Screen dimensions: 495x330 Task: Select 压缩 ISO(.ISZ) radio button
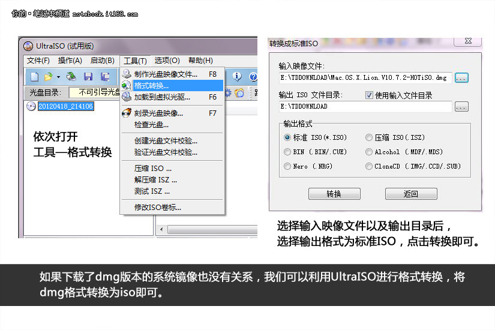tap(369, 137)
